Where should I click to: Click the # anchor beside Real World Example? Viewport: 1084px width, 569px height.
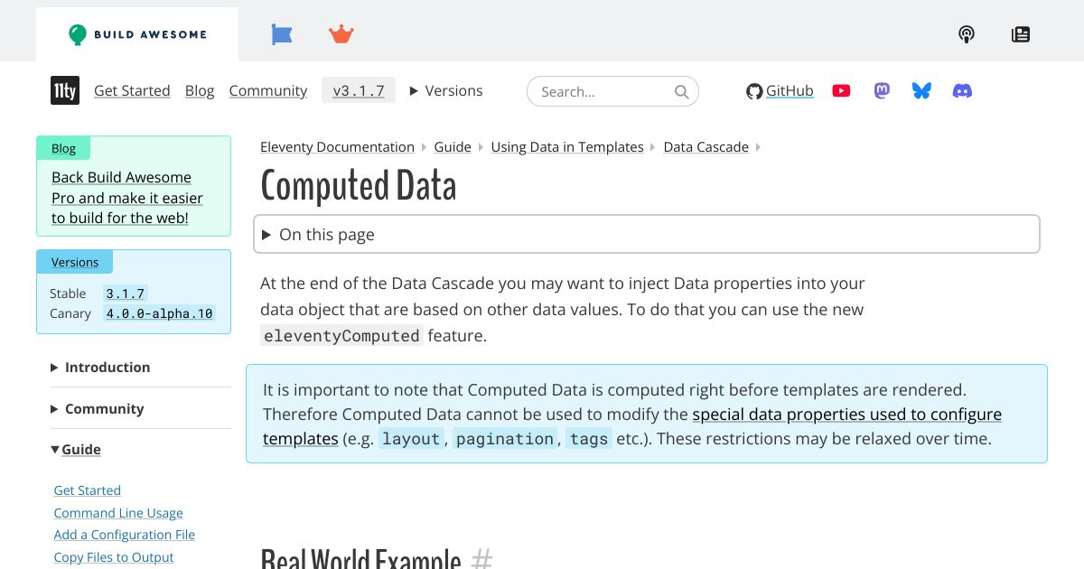pyautogui.click(x=482, y=559)
